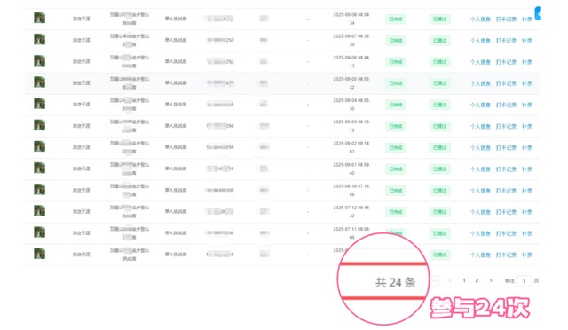Image resolution: width=568 pixels, height=330 pixels.
Task: Click 补录 for the 2025-09-06 record
Action: click(x=526, y=62)
